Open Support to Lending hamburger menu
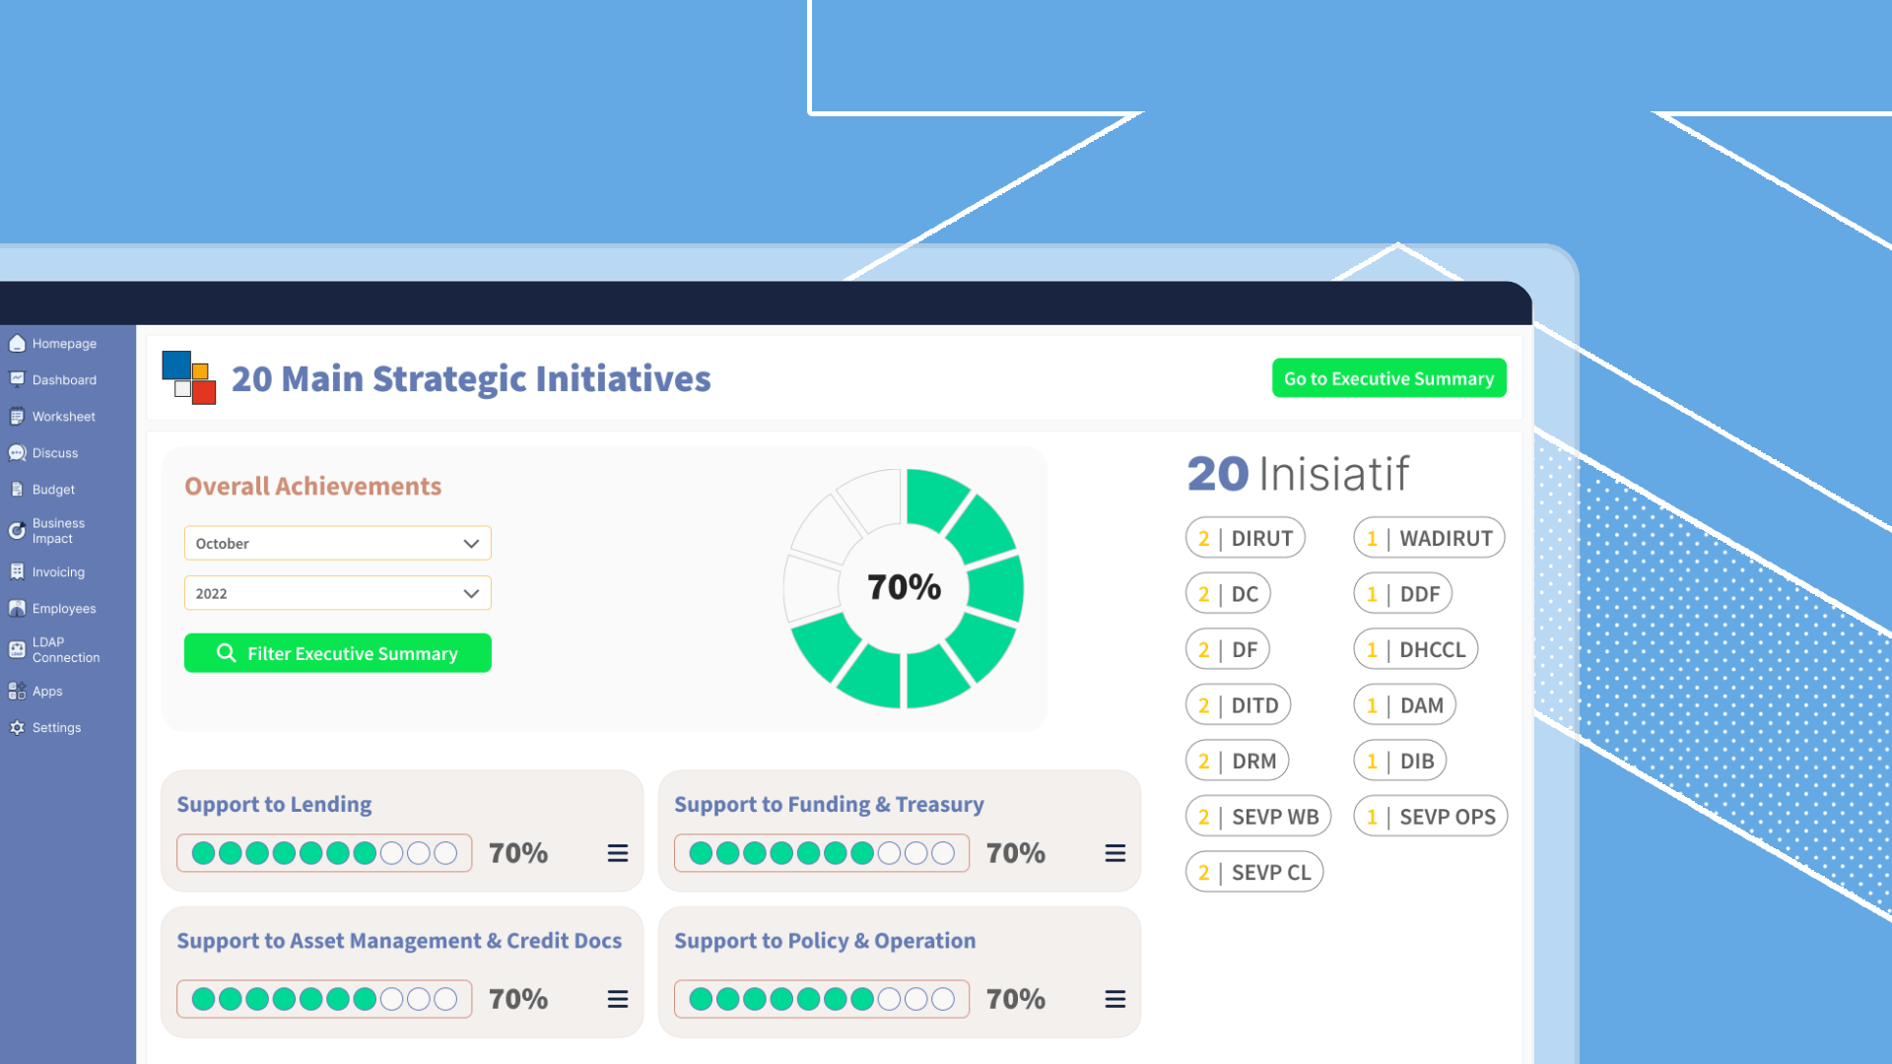Screen dimensions: 1892x1064 point(618,853)
